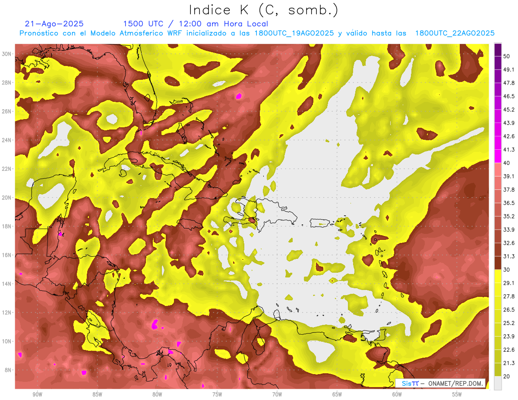Click the dark purple legend band above 50
Image resolution: width=518 pixels, height=400 pixels.
(498, 50)
